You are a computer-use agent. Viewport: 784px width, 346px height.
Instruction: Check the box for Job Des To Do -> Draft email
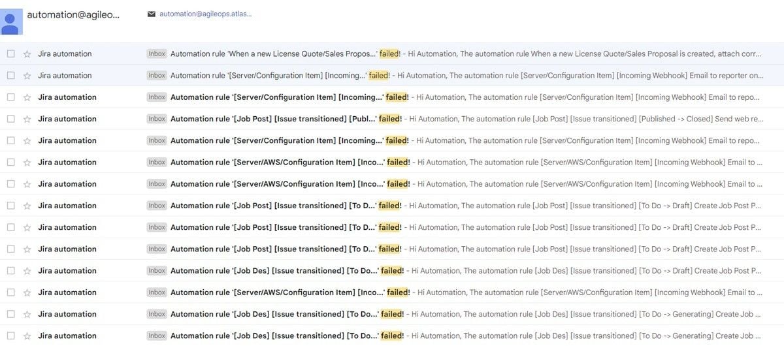point(10,271)
